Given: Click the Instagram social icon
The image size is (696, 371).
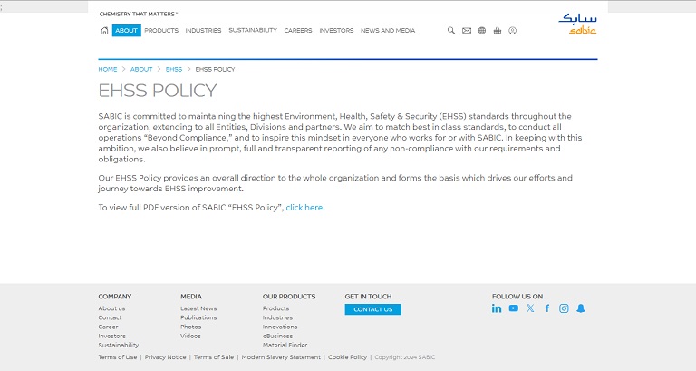Looking at the screenshot, I should pos(564,308).
